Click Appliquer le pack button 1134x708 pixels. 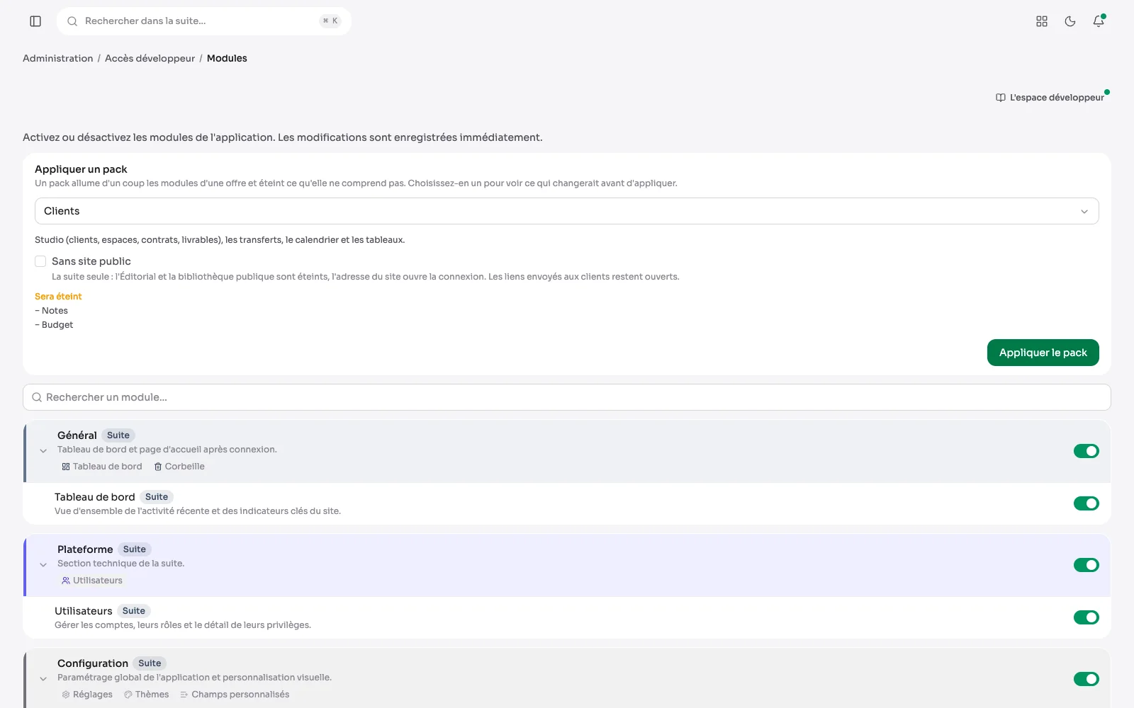tap(1043, 353)
